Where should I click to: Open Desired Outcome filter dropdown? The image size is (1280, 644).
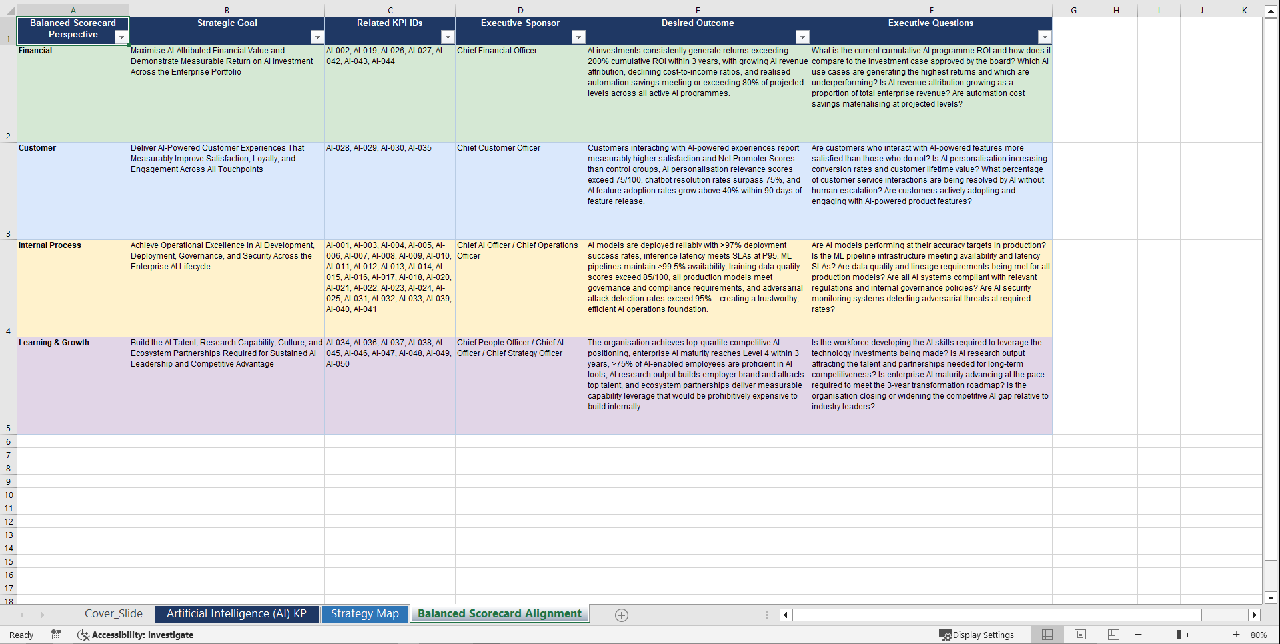click(802, 37)
